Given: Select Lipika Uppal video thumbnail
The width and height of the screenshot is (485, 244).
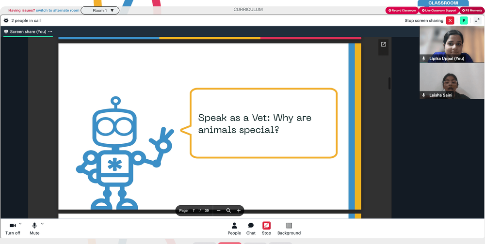Looking at the screenshot, I should point(452,45).
